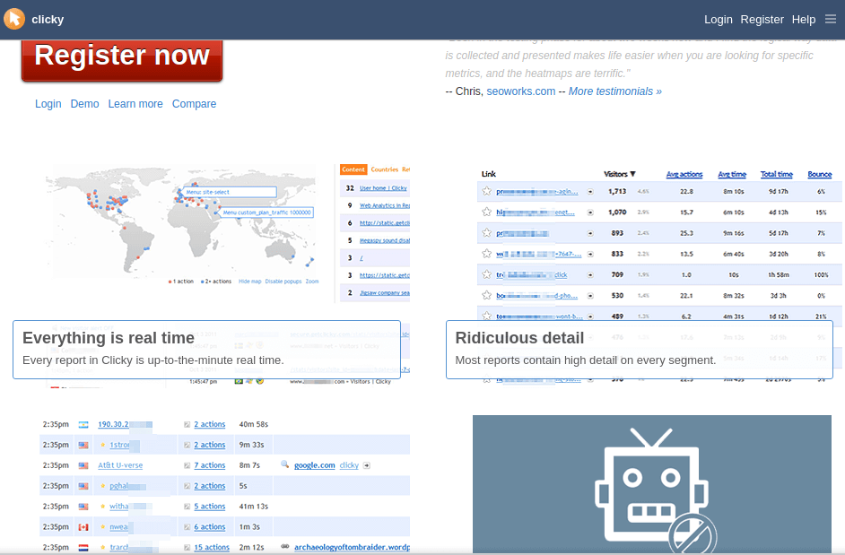Click the 190.30.2 IP address link
This screenshot has width=845, height=555.
113,425
